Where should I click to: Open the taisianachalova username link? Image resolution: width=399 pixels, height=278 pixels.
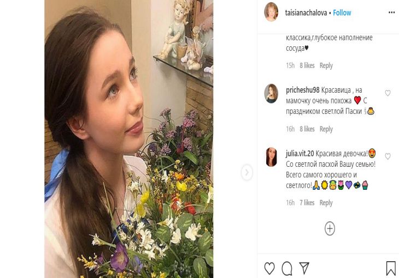tap(305, 13)
